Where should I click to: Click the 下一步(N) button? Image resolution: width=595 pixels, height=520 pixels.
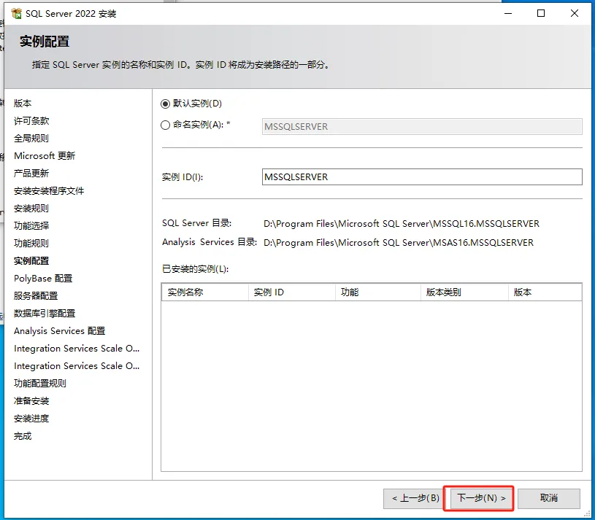pos(481,498)
